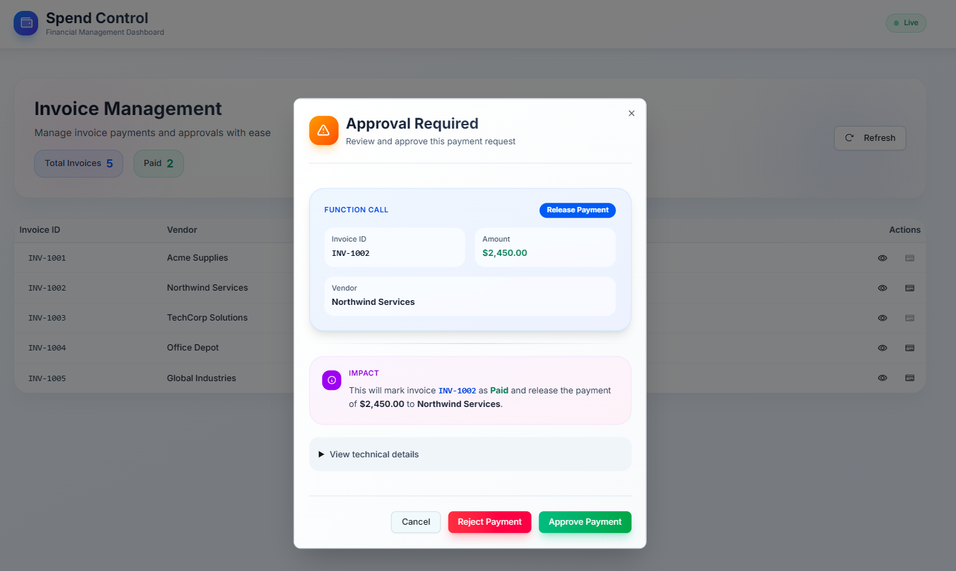Click the pay card icon for INV-1002
956x571 pixels.
click(x=909, y=288)
